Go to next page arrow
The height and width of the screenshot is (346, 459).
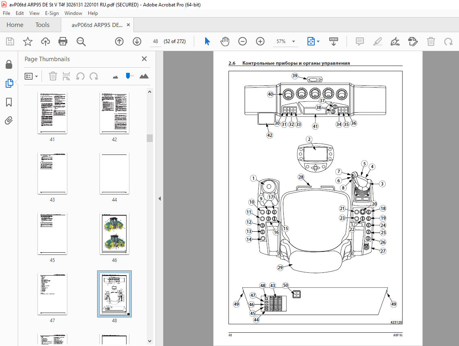pos(137,41)
